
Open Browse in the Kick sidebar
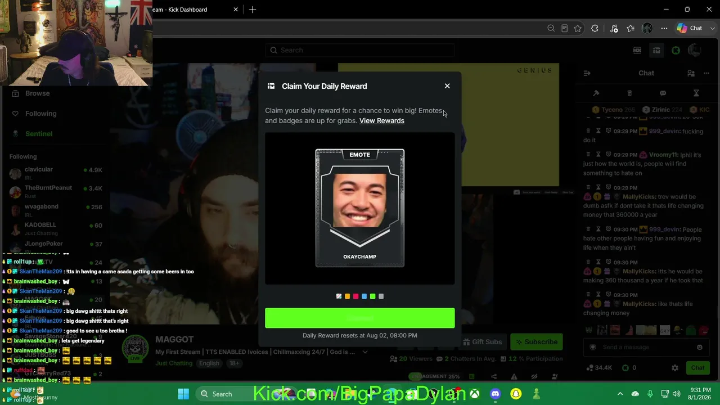tap(37, 93)
